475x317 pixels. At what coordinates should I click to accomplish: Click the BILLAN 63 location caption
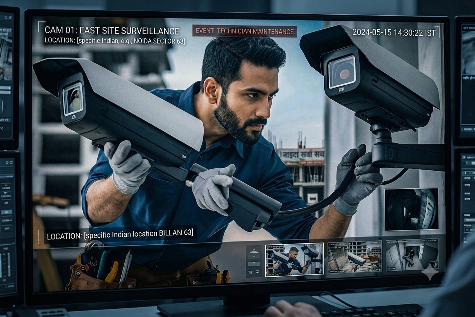[120, 234]
